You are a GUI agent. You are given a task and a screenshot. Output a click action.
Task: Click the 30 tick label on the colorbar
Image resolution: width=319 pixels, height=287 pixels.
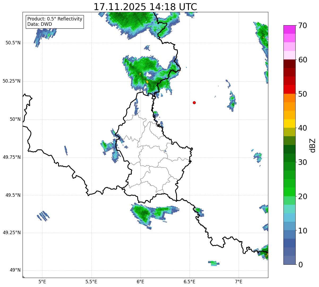tap(303, 162)
